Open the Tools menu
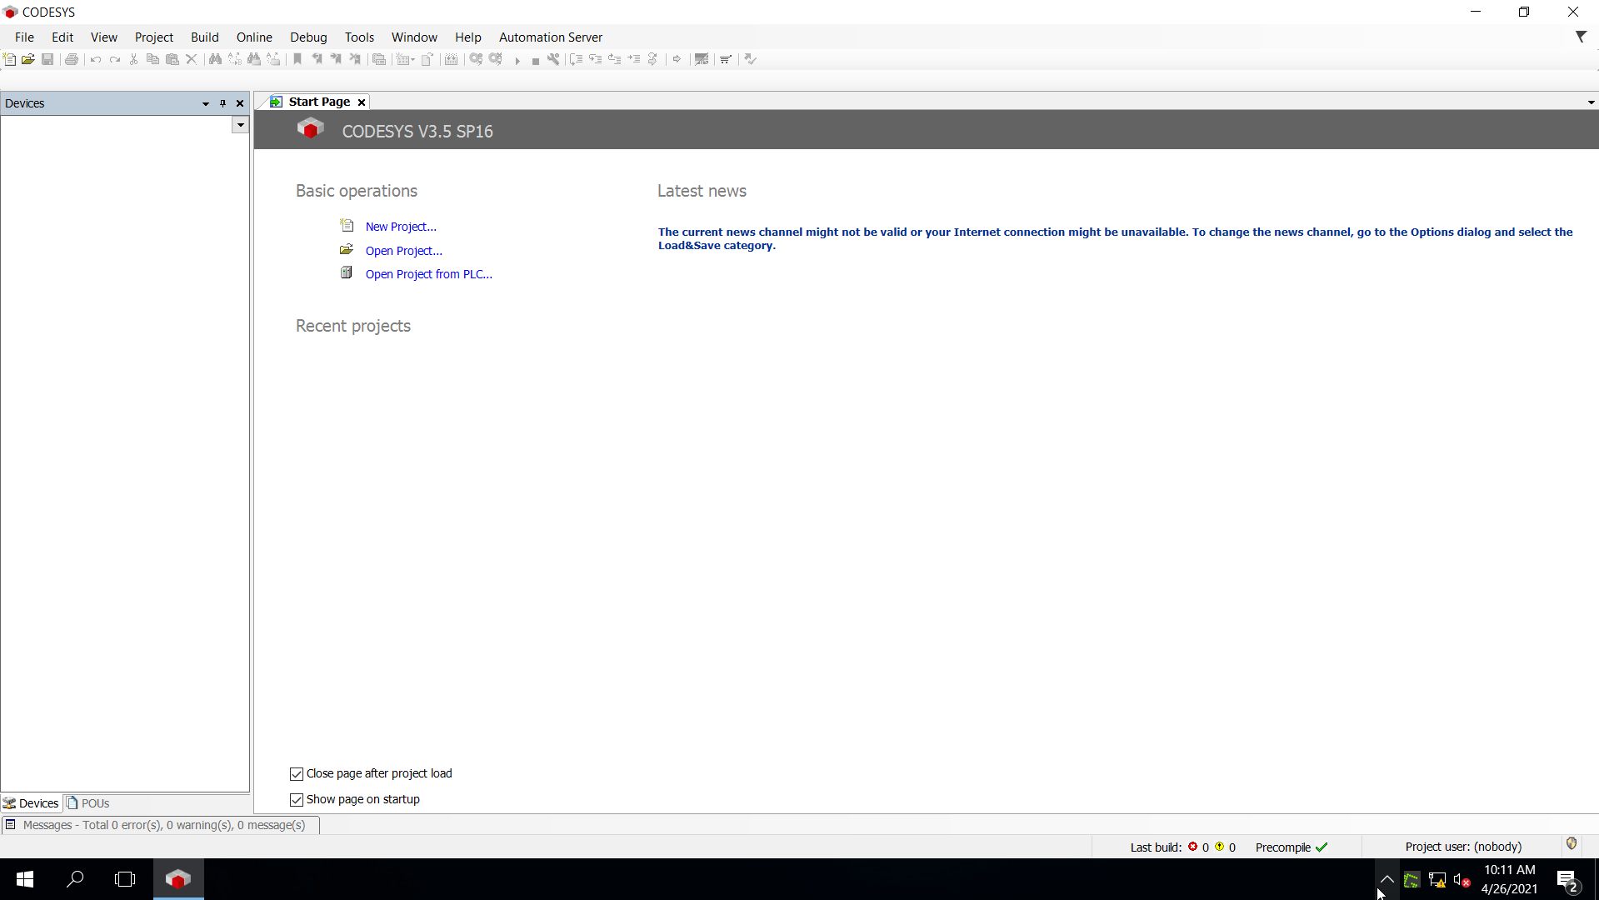The height and width of the screenshot is (900, 1599). 359,37
